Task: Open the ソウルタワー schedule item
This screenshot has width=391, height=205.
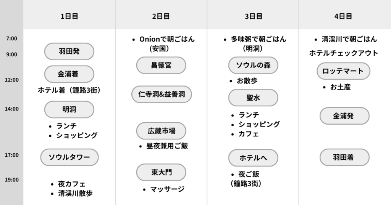Action: click(69, 157)
